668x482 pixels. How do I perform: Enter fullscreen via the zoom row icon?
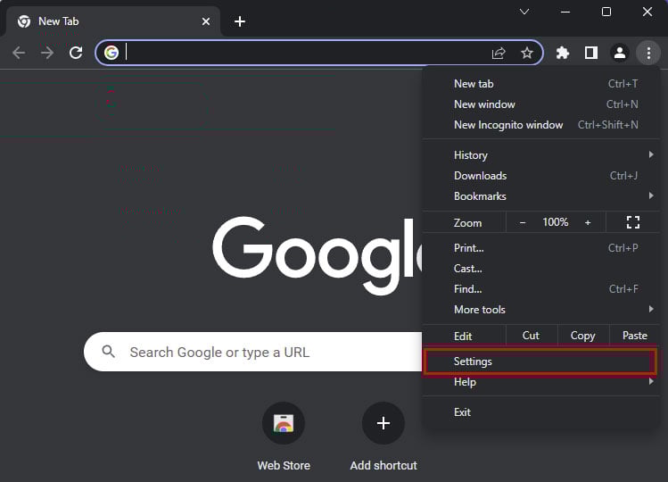pos(633,222)
